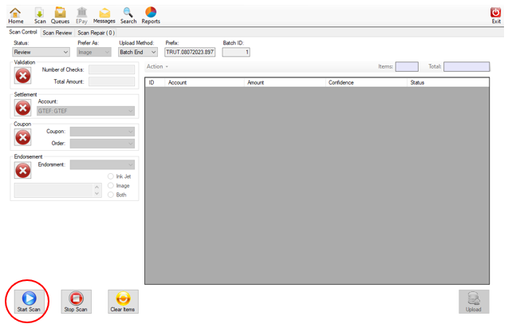The width and height of the screenshot is (508, 328).
Task: Click endorsement text box up arrow
Action: point(96,187)
